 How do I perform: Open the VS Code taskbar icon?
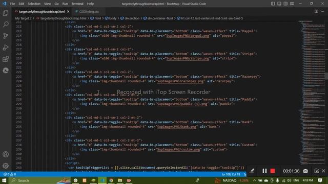click(x=102, y=180)
